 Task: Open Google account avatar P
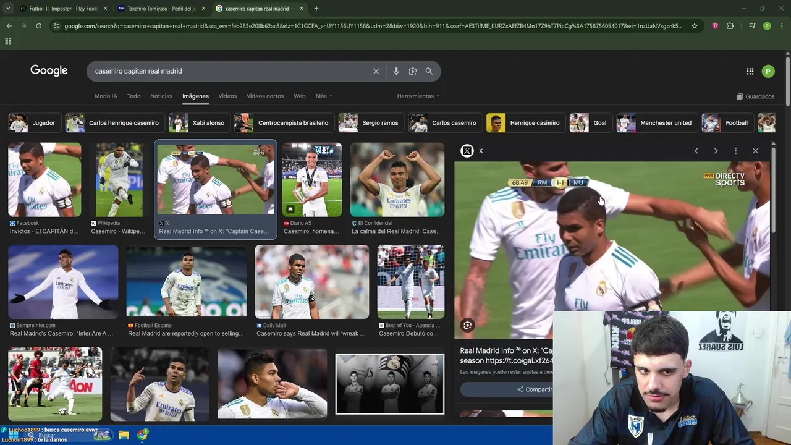click(768, 71)
